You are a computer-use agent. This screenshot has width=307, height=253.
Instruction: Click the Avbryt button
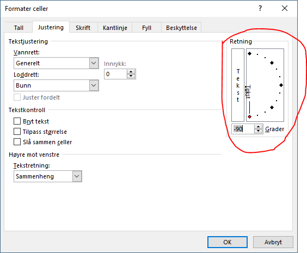coord(273,242)
